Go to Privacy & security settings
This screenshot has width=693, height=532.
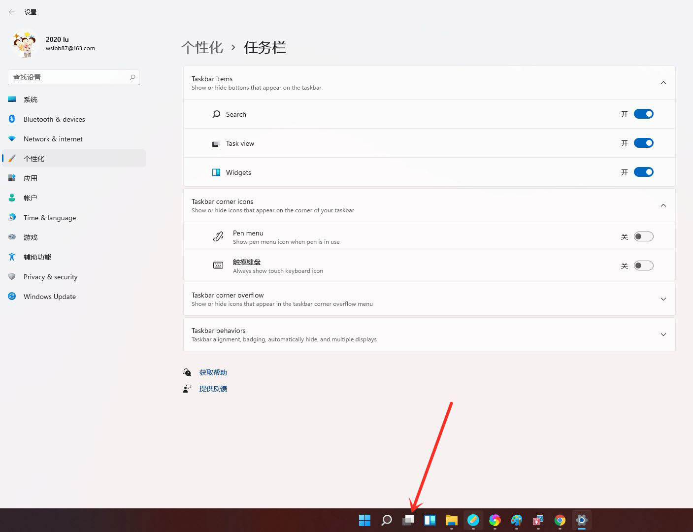click(x=50, y=277)
